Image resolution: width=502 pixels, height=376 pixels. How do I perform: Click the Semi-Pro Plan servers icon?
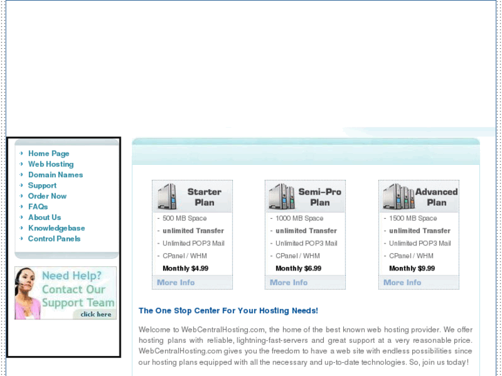click(282, 197)
